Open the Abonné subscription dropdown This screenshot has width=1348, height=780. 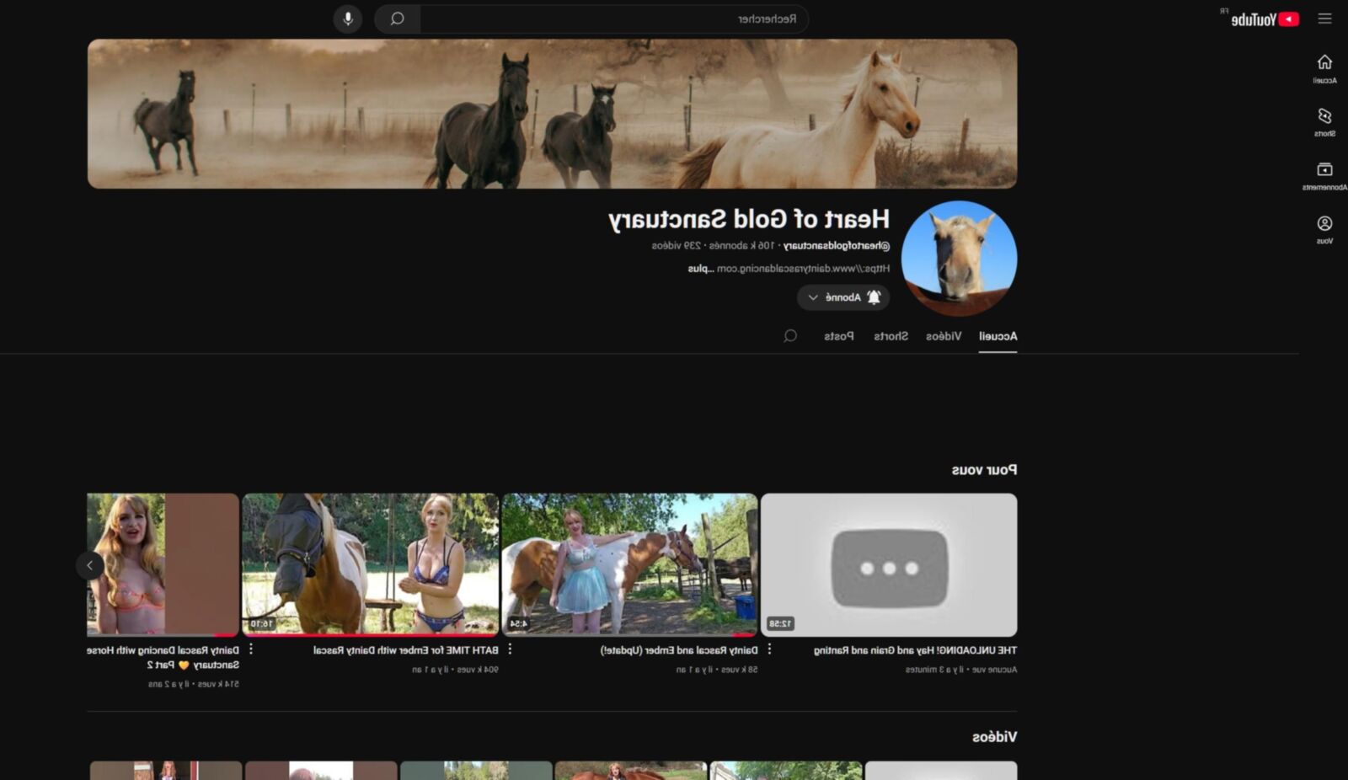coord(843,297)
